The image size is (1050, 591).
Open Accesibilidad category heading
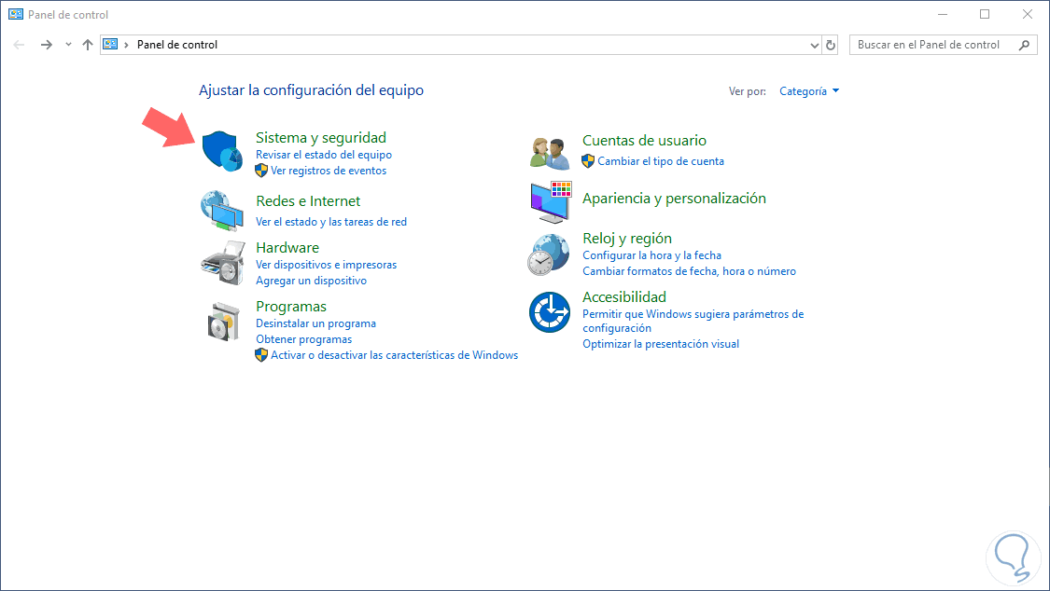pyautogui.click(x=624, y=296)
